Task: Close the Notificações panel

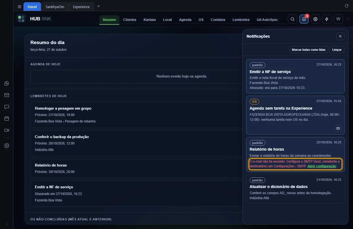Action: (x=340, y=36)
